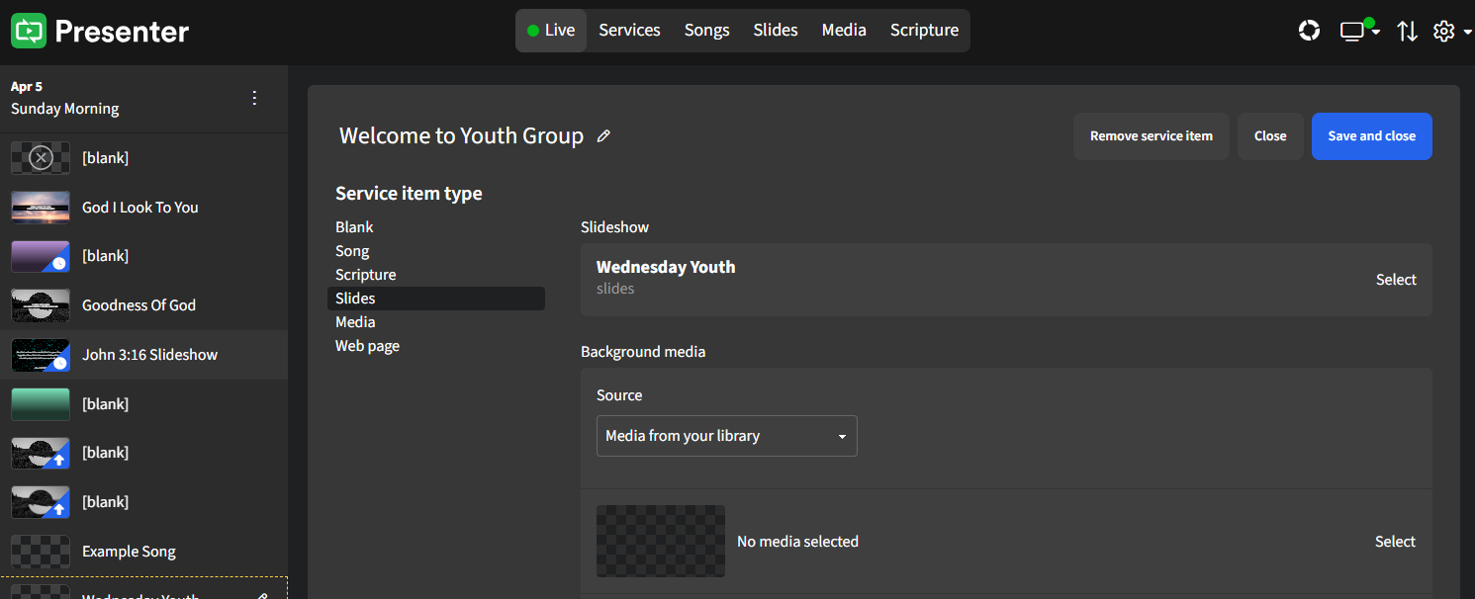
Task: Open the Sunday Morning three-dot menu
Action: (254, 98)
